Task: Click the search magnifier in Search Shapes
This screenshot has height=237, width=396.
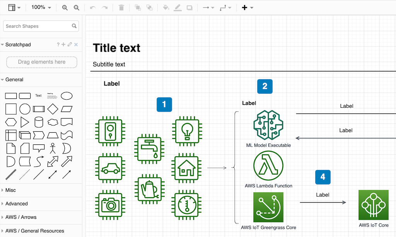Action: point(74,26)
